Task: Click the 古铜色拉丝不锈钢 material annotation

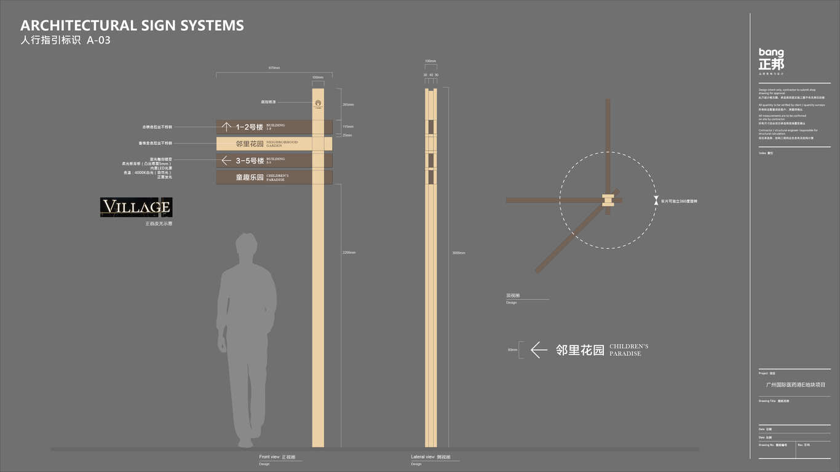Action: 157,127
